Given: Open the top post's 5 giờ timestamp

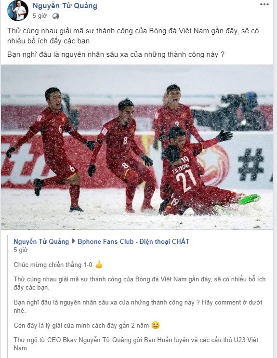Looking at the screenshot, I should (x=40, y=16).
